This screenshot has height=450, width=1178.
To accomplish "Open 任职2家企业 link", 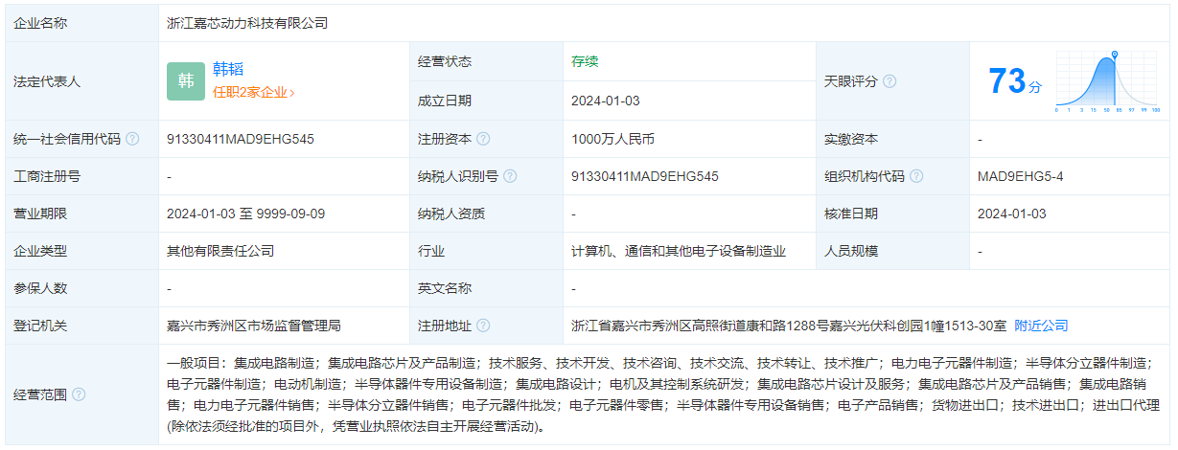I will (x=253, y=93).
